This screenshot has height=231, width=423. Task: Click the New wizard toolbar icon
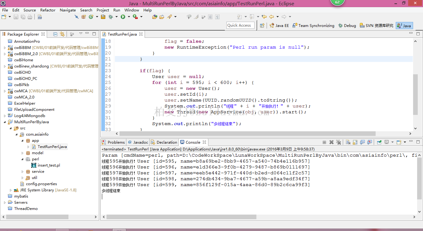4,17
